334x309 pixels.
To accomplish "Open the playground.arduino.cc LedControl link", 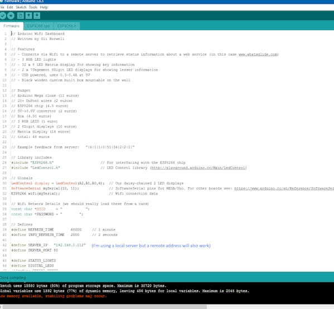I will point(199,168).
